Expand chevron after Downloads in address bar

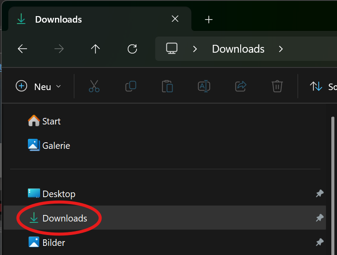pos(281,49)
